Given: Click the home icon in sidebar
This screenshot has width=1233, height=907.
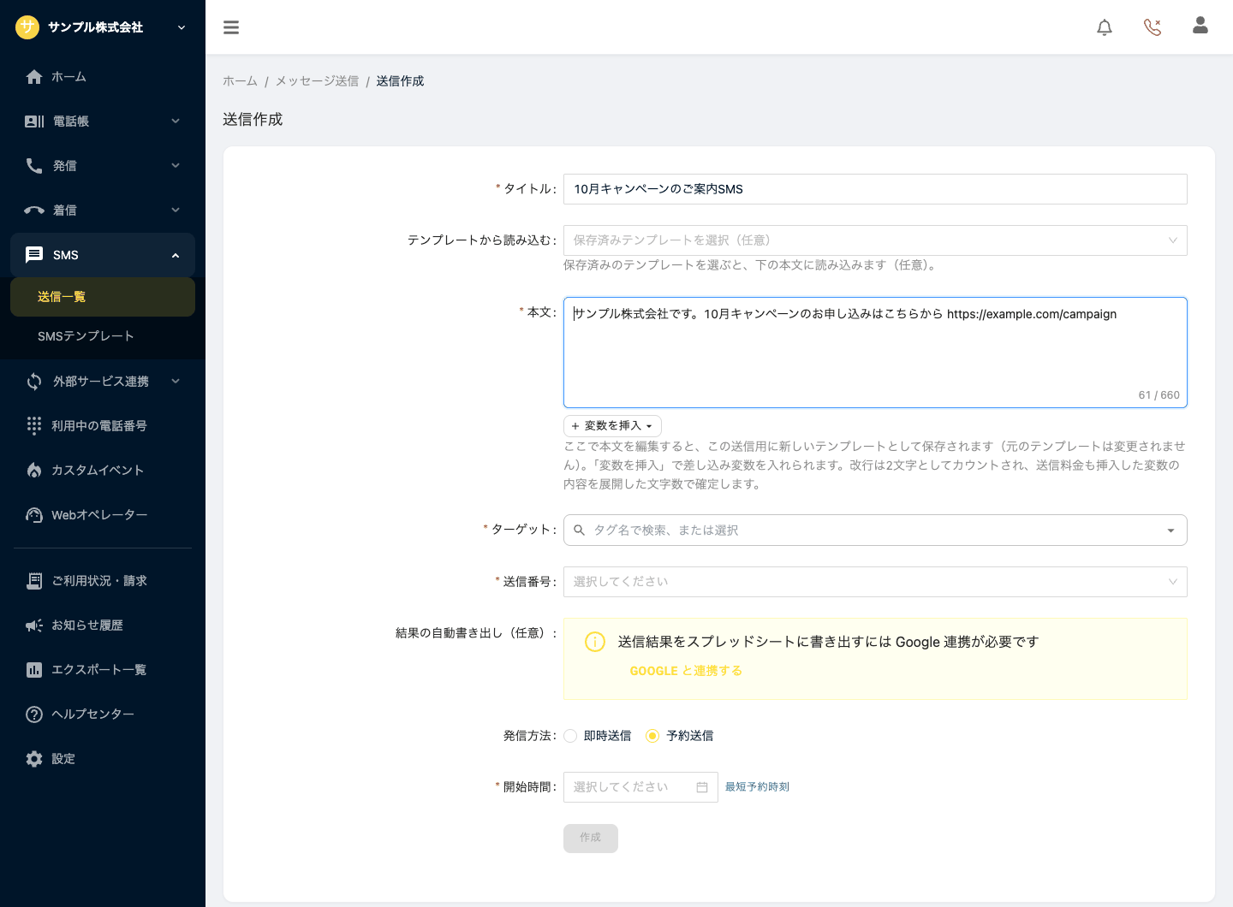Looking at the screenshot, I should (x=34, y=77).
